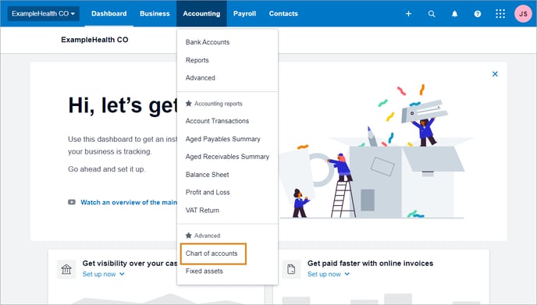
Task: Open the Business menu
Action: pos(155,14)
